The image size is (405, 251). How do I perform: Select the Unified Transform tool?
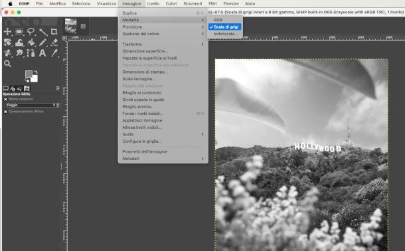tap(7, 42)
